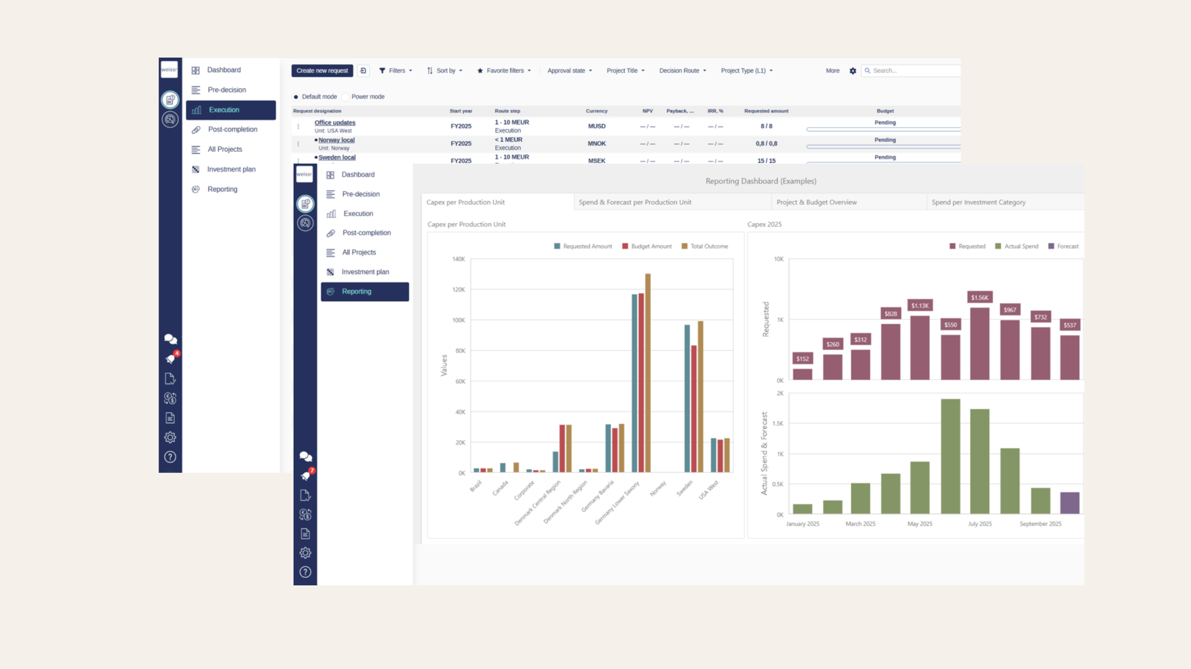Click the Office updates budget progress bar
Screen dimensions: 1191x669
883,130
